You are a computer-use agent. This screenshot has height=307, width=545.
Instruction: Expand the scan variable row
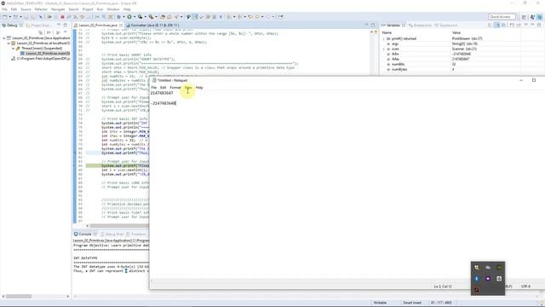(384, 49)
